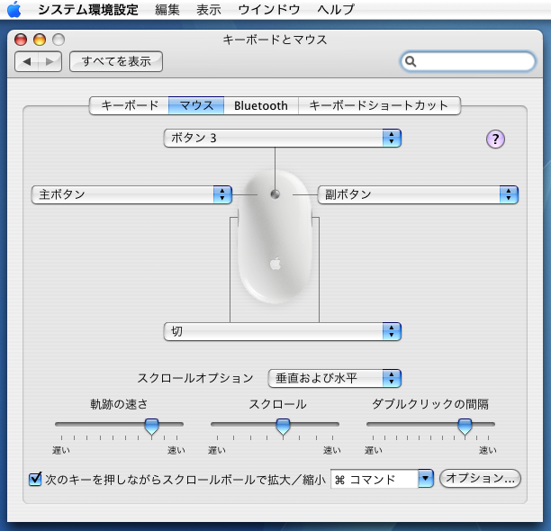The image size is (551, 531).
Task: Open the 副ボタン right button dropdown
Action: pos(418,194)
